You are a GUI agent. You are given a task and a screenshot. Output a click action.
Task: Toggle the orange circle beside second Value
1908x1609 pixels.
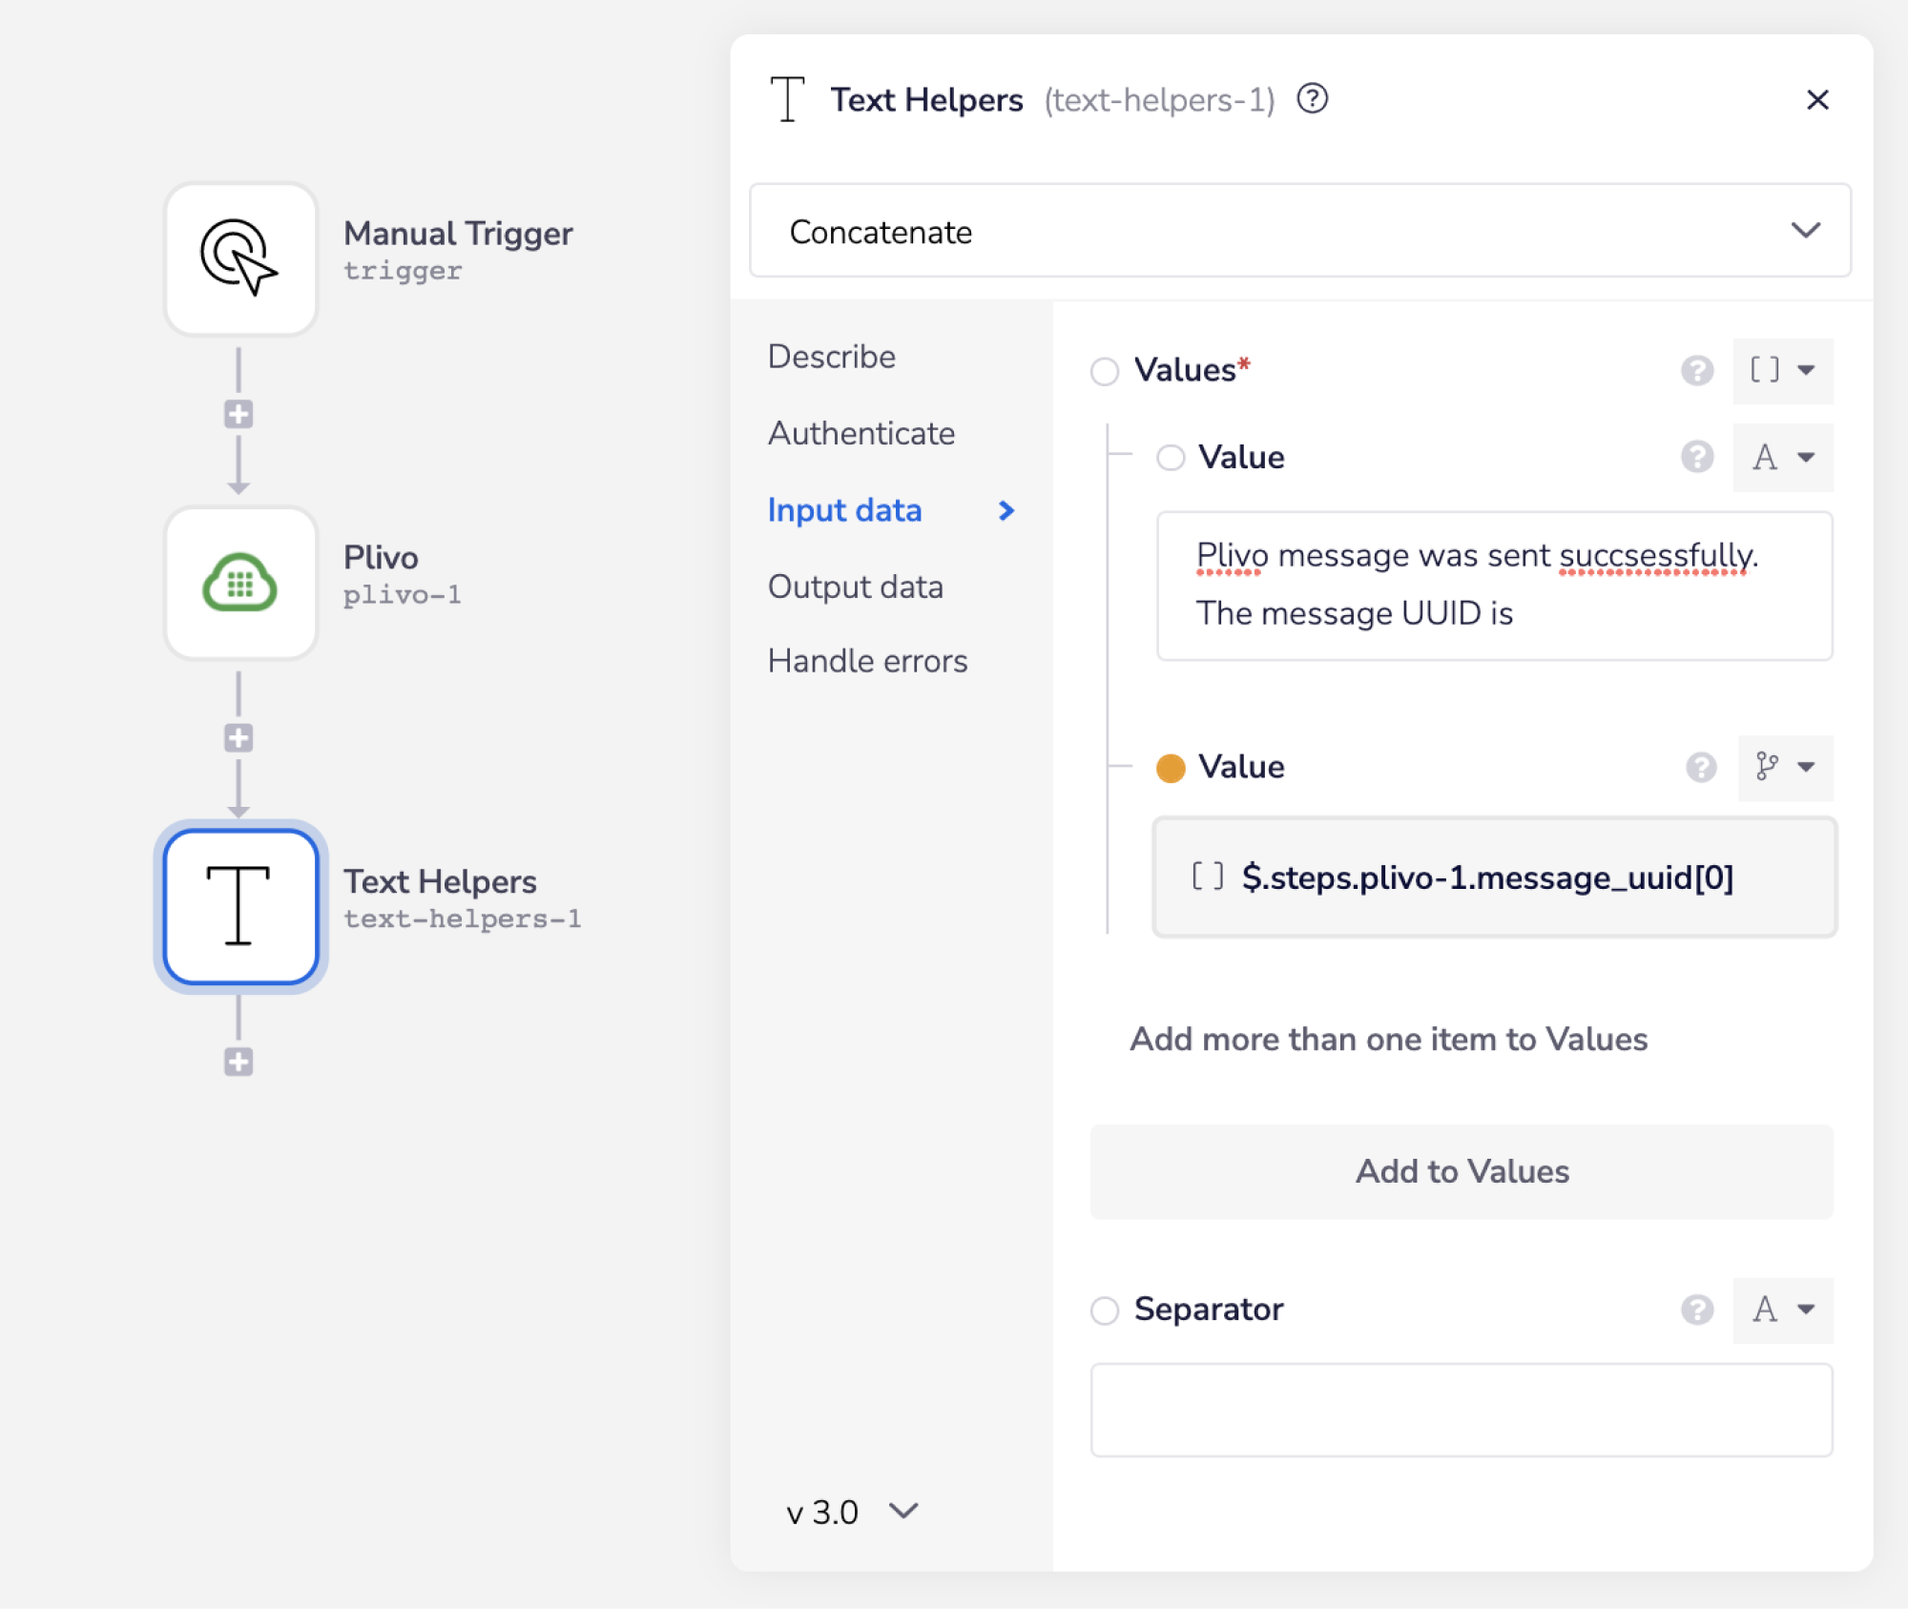pyautogui.click(x=1171, y=768)
